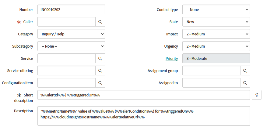Viewport: 263px width, 130px height.
Task: Click into the Short description field
Action: (x=143, y=95)
